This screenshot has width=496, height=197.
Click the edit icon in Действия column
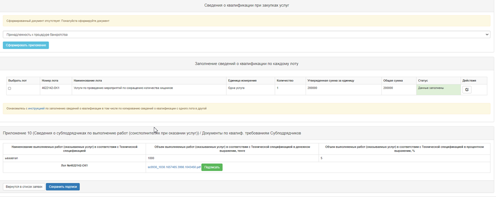[467, 90]
